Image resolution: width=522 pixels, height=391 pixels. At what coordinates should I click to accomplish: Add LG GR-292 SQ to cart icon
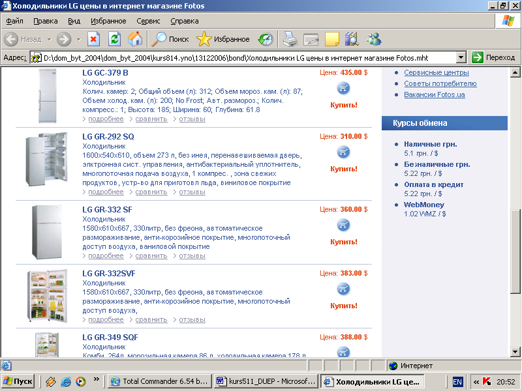(344, 152)
